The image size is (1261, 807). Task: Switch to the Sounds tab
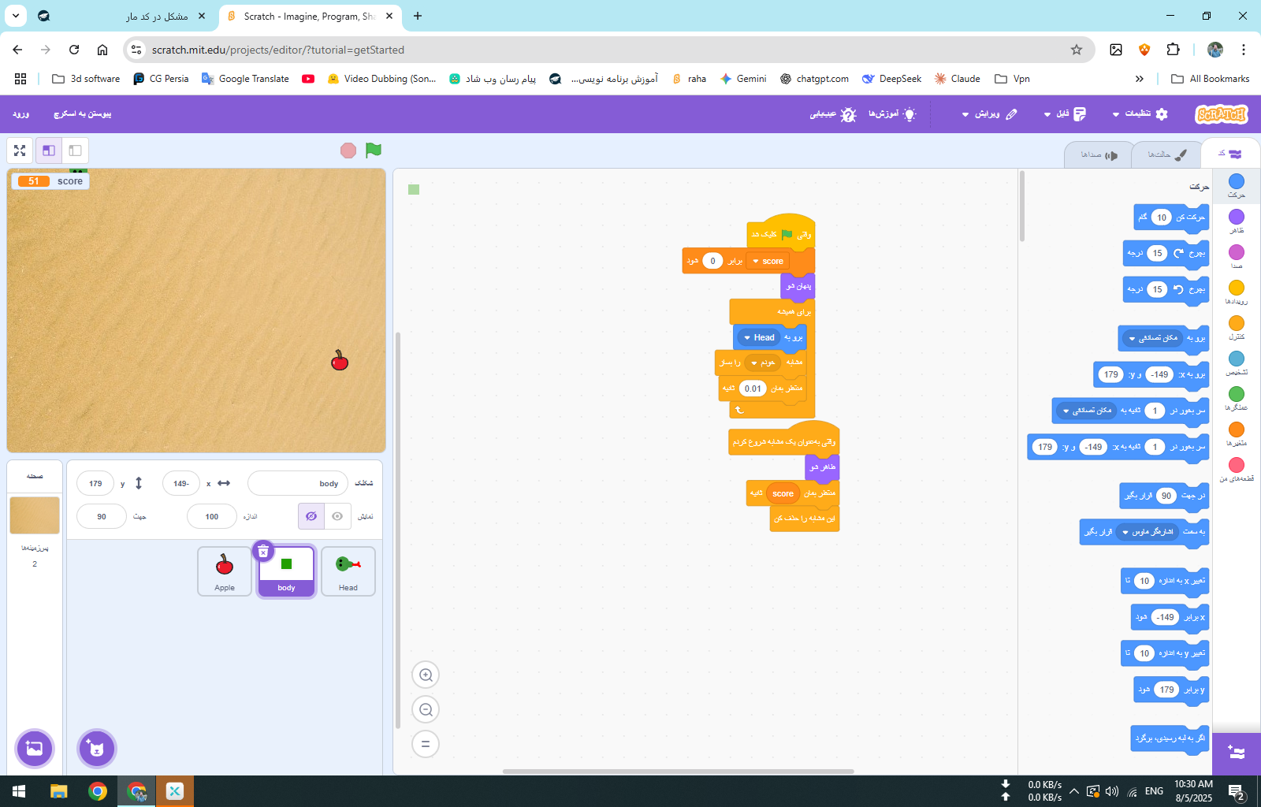1099,154
